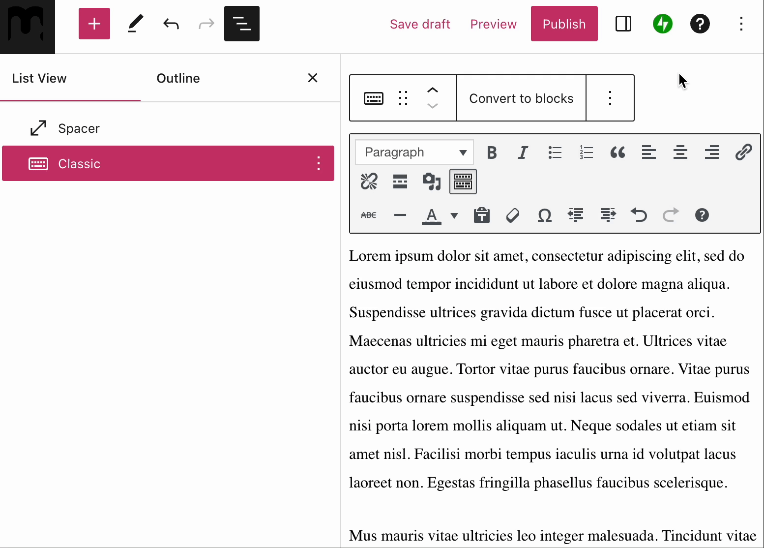This screenshot has width=764, height=548.
Task: Open keyboard shortcuts help in Classic toolbar
Action: point(702,215)
